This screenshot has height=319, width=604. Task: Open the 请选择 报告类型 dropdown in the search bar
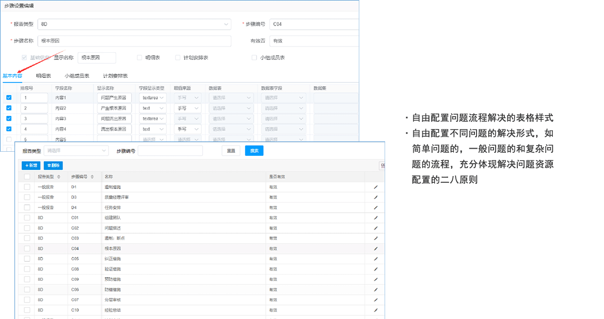(76, 150)
